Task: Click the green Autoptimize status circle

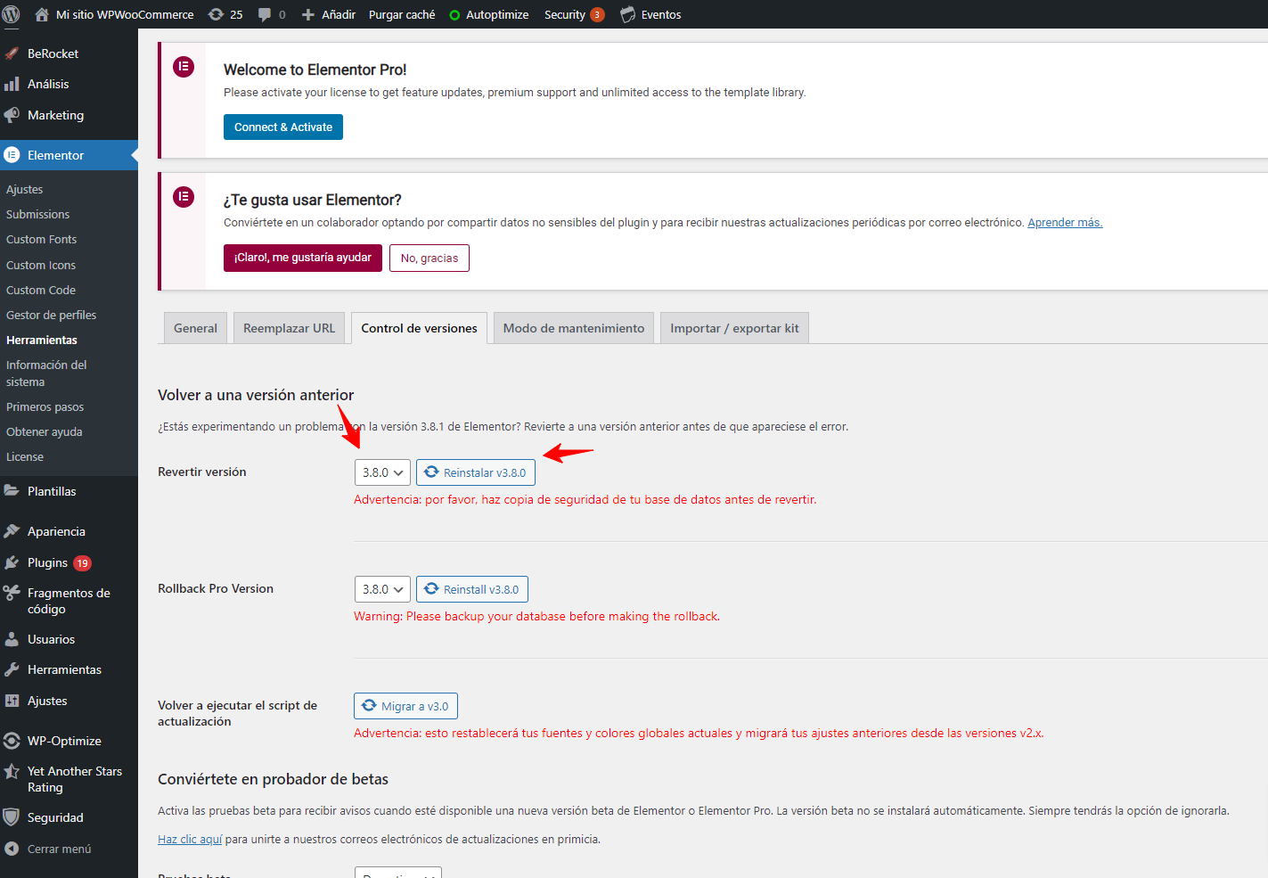Action: tap(454, 15)
